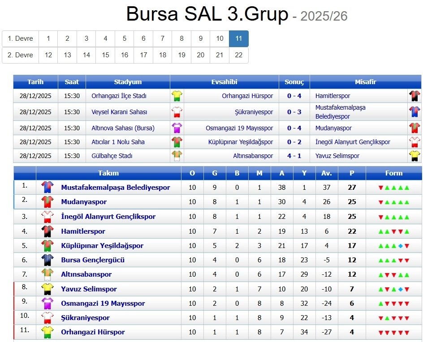
Task: Click Hamitlerspor jersey icon in standings table
Action: [x=47, y=231]
